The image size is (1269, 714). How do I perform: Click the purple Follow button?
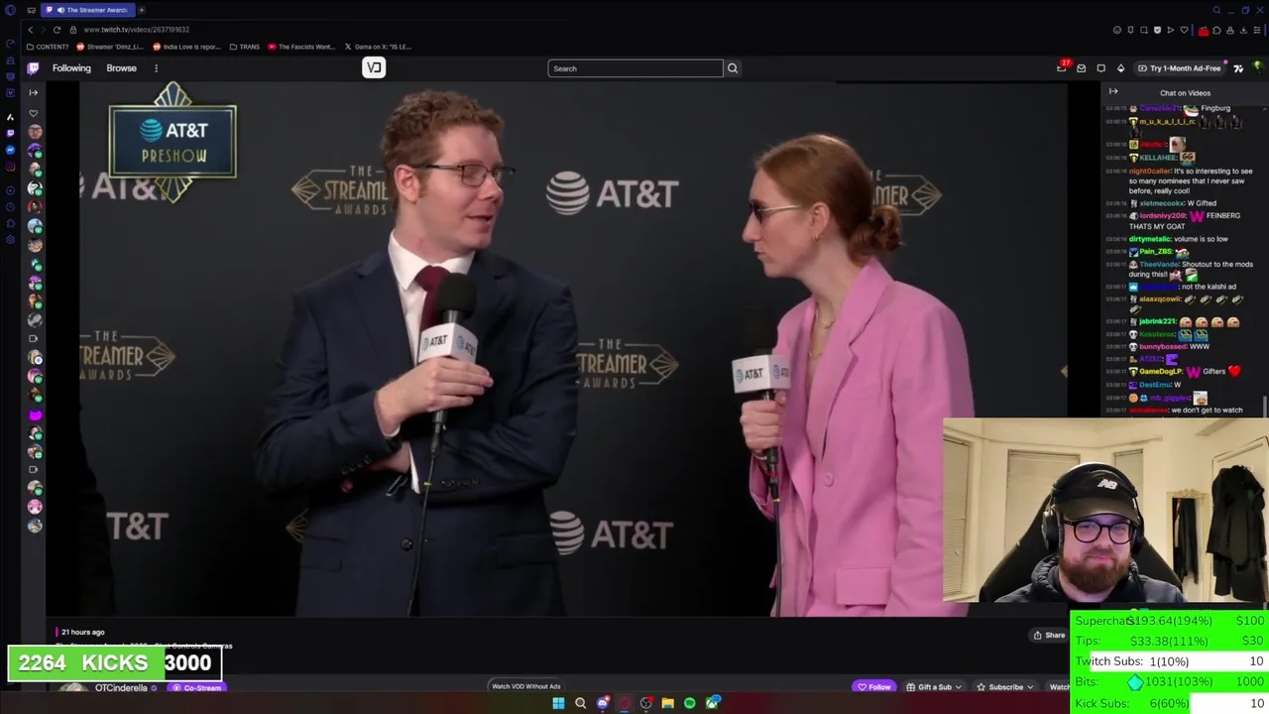coord(873,686)
